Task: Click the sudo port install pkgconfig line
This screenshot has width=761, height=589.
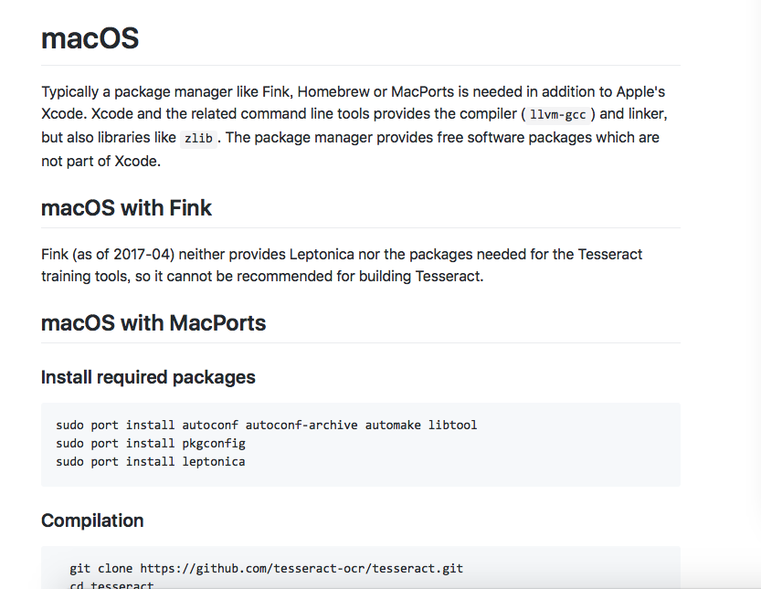Action: coord(151,444)
